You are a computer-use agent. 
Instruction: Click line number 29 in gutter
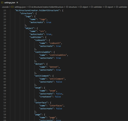(x=5, y=28)
